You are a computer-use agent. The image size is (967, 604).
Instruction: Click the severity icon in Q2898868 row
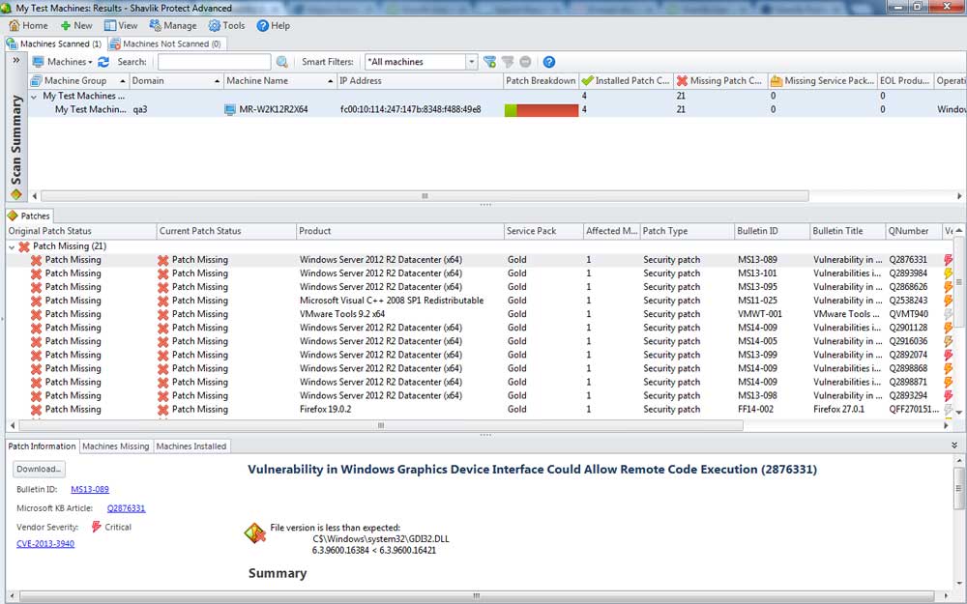pyautogui.click(x=949, y=368)
